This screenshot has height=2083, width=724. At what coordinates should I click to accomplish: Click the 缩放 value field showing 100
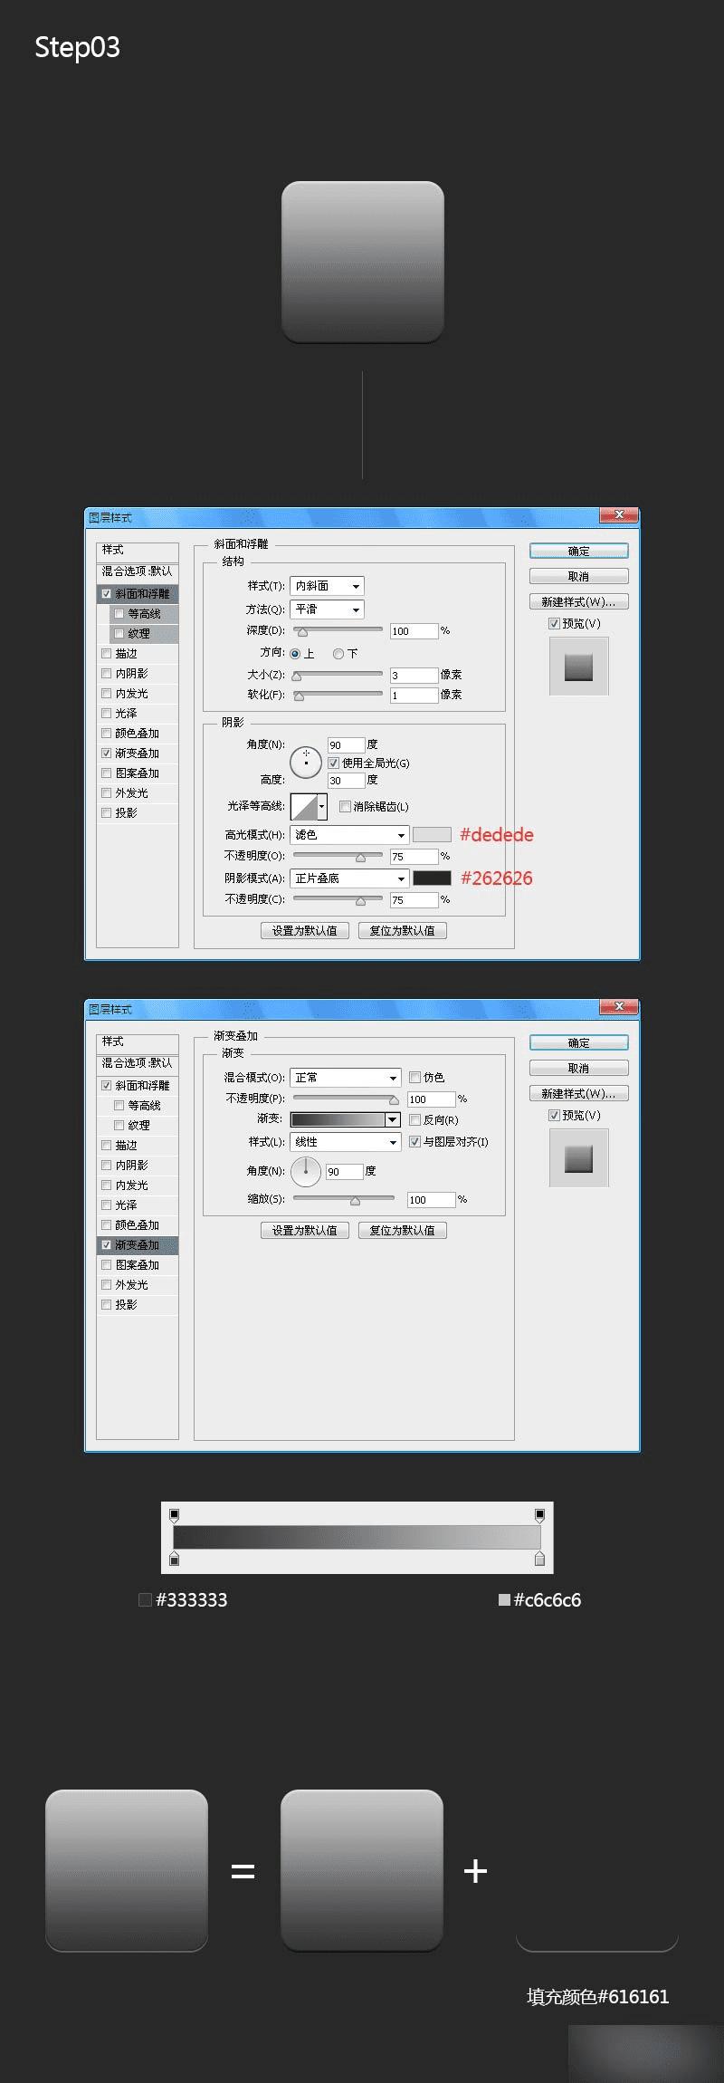[x=431, y=1199]
